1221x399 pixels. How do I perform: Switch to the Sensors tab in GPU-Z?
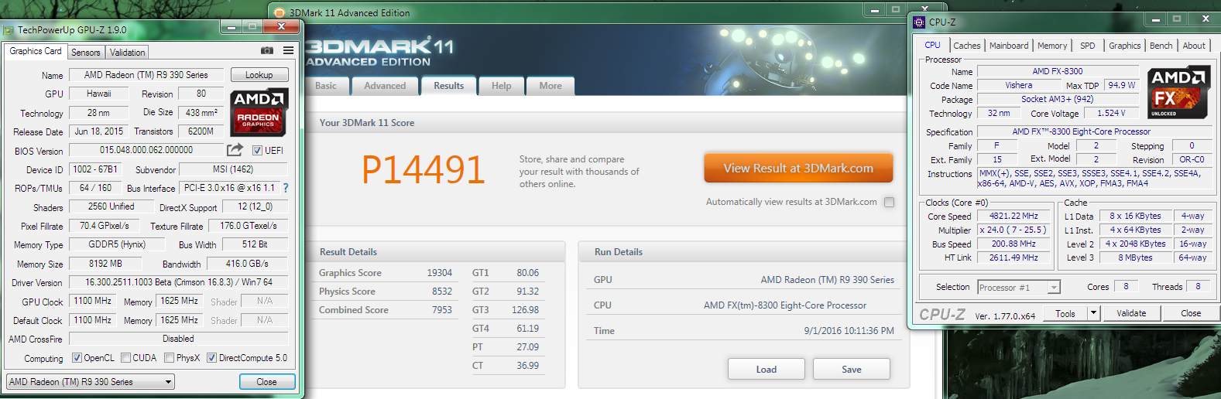point(86,53)
